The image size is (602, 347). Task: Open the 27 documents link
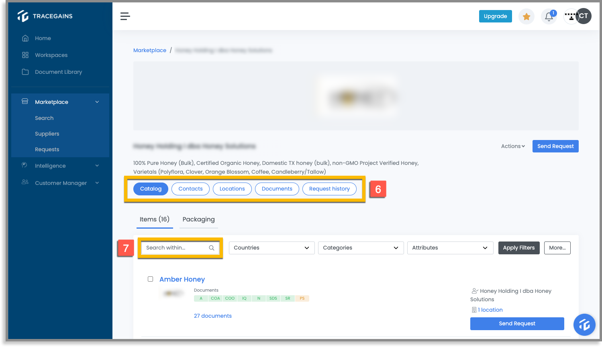click(212, 316)
